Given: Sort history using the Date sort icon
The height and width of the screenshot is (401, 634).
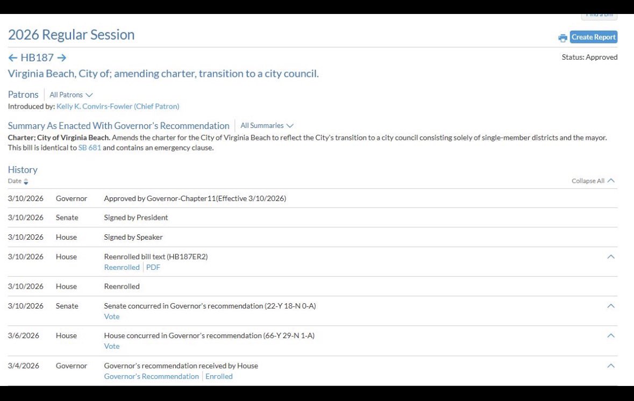Looking at the screenshot, I should (x=26, y=182).
